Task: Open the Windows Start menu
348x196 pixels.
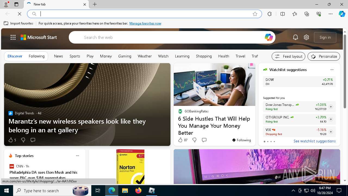Action: point(7,191)
